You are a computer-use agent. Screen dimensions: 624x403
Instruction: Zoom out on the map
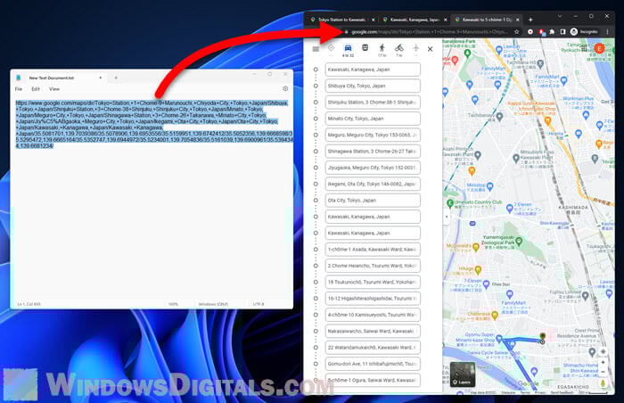click(x=603, y=372)
